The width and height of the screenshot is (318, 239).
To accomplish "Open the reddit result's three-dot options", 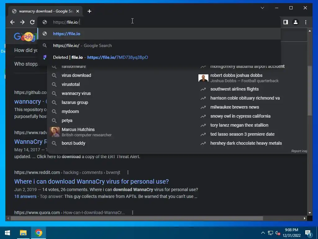I will pyautogui.click(x=128, y=172).
